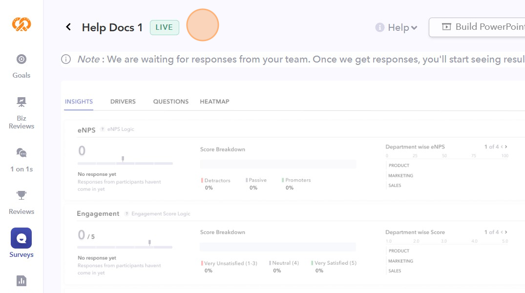Go back using the left arrow

pos(68,27)
